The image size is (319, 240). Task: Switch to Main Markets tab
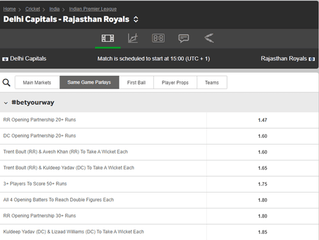click(37, 83)
